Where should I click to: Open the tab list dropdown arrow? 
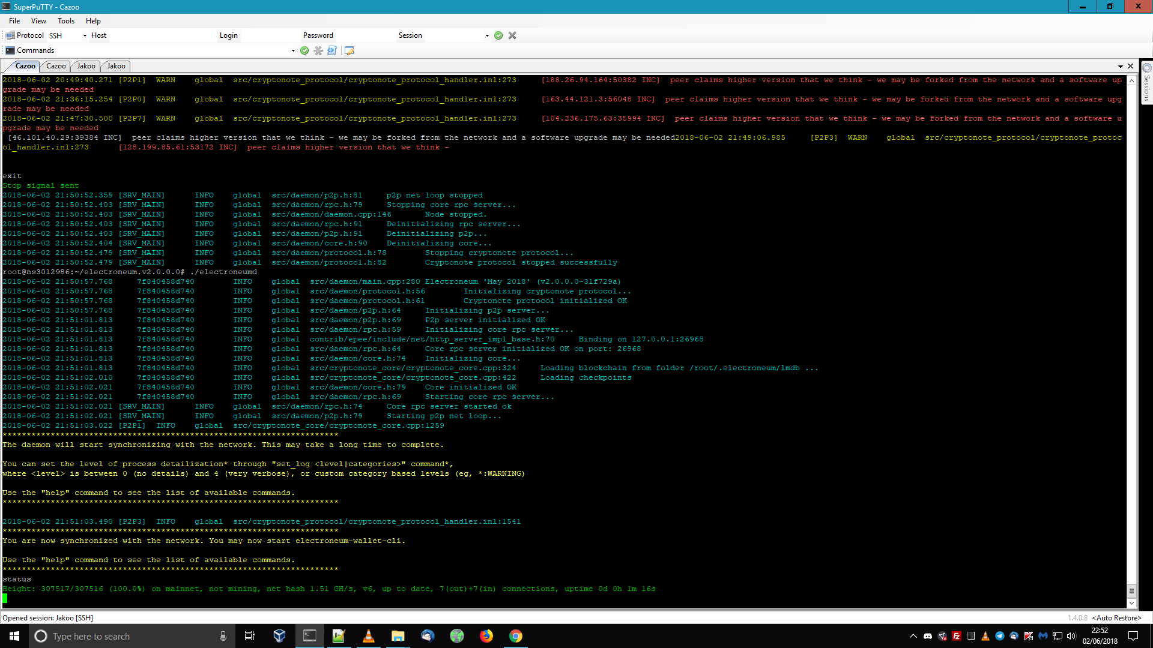[x=1121, y=66]
